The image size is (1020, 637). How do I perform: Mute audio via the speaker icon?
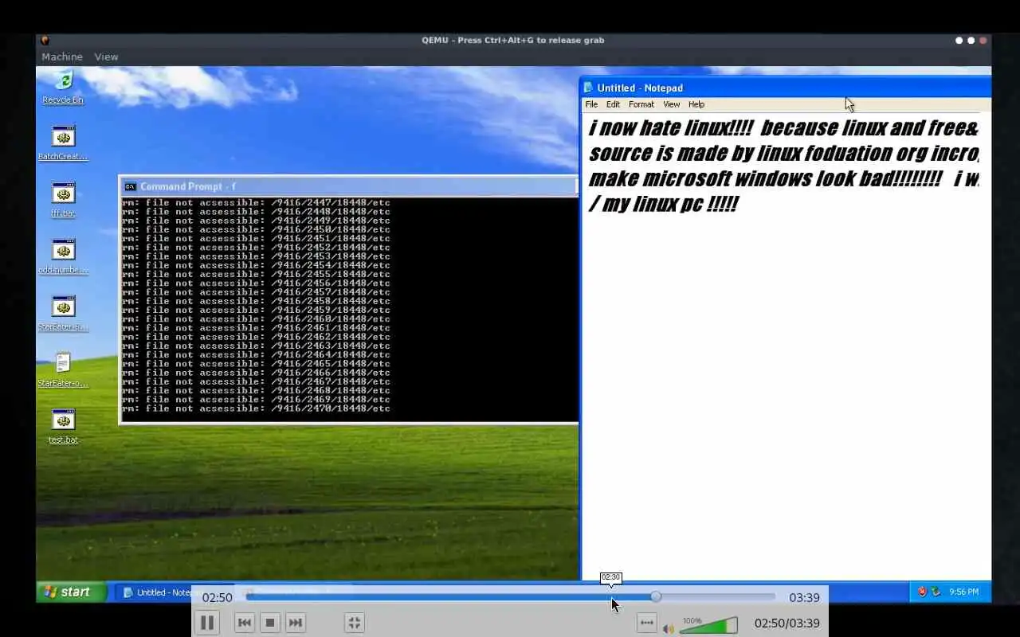point(669,628)
